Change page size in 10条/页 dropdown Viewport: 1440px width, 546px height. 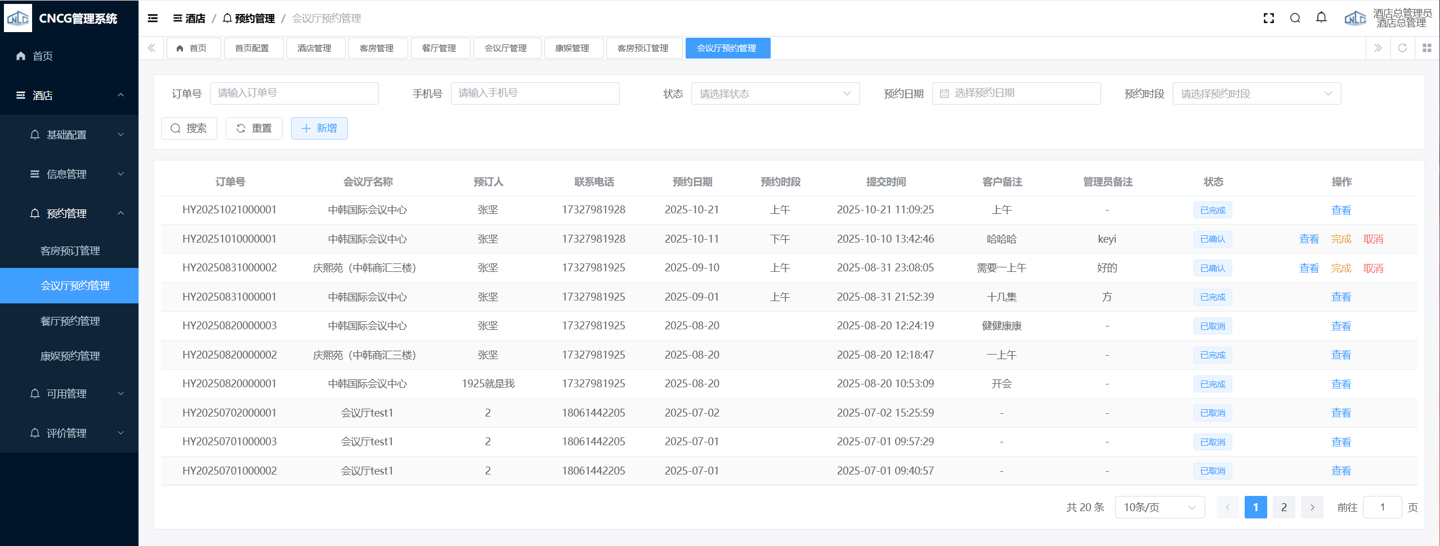point(1159,507)
